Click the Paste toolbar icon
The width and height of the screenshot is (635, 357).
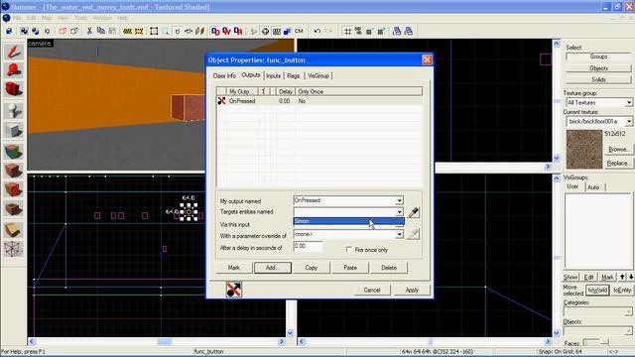[x=112, y=31]
